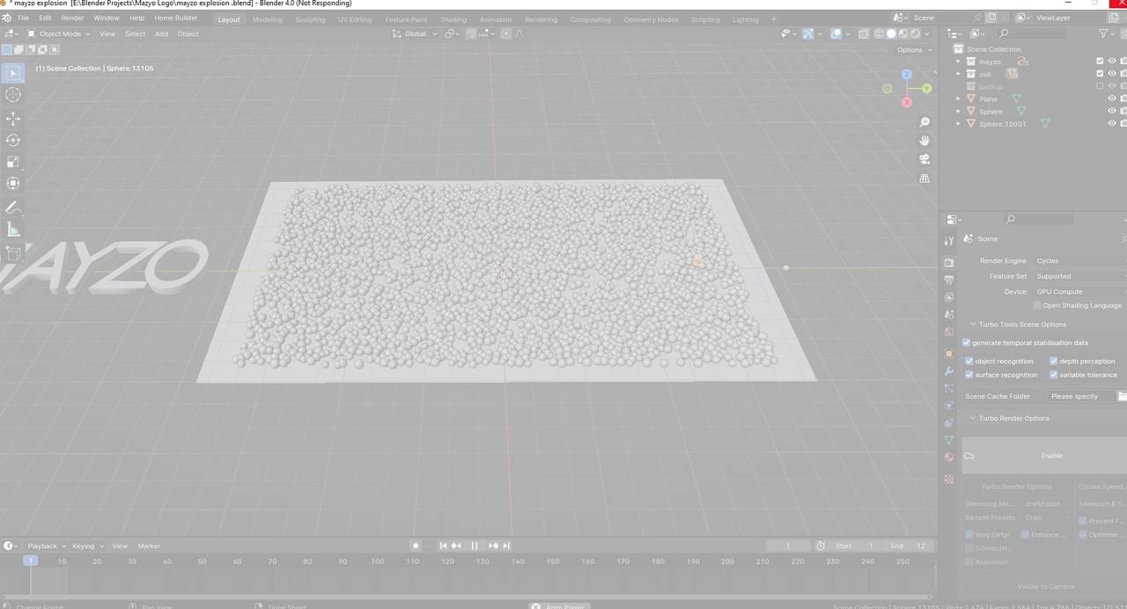Open the Texture properties checker tab
Image resolution: width=1127 pixels, height=609 pixels.
pyautogui.click(x=948, y=479)
